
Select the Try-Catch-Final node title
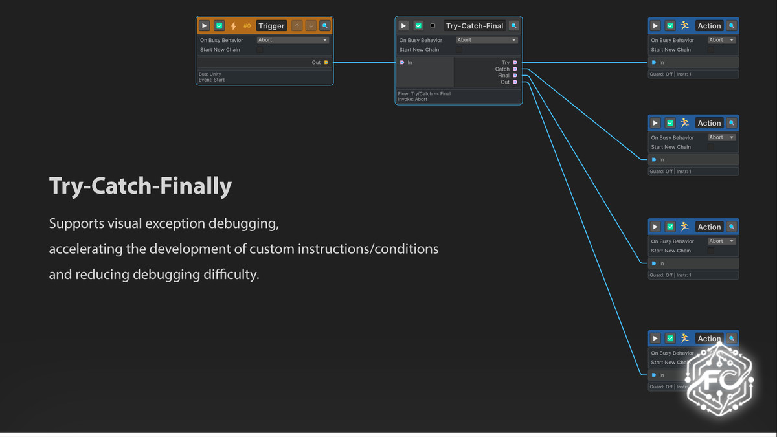pos(475,26)
